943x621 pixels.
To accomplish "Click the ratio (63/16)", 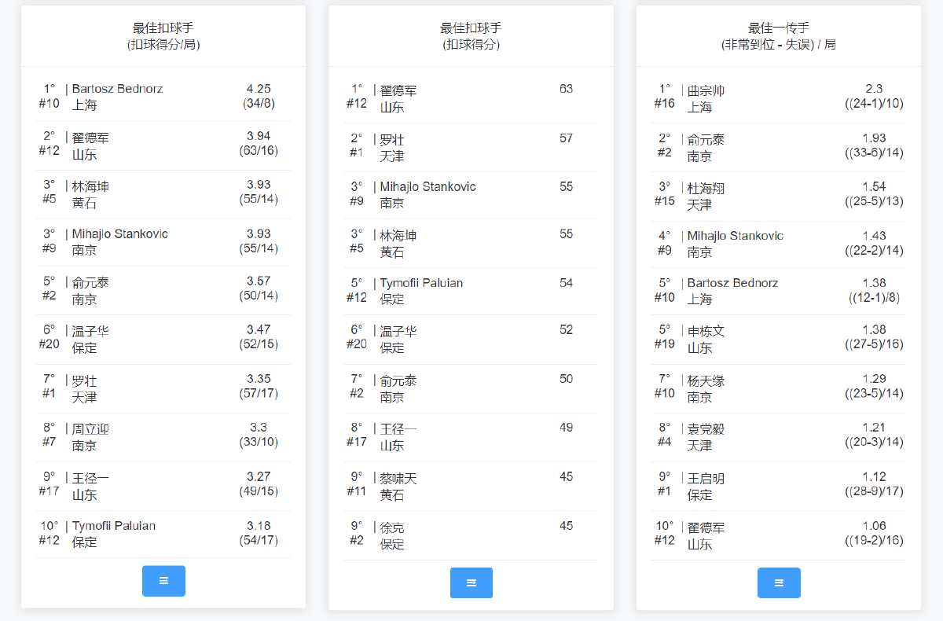I will [x=259, y=151].
